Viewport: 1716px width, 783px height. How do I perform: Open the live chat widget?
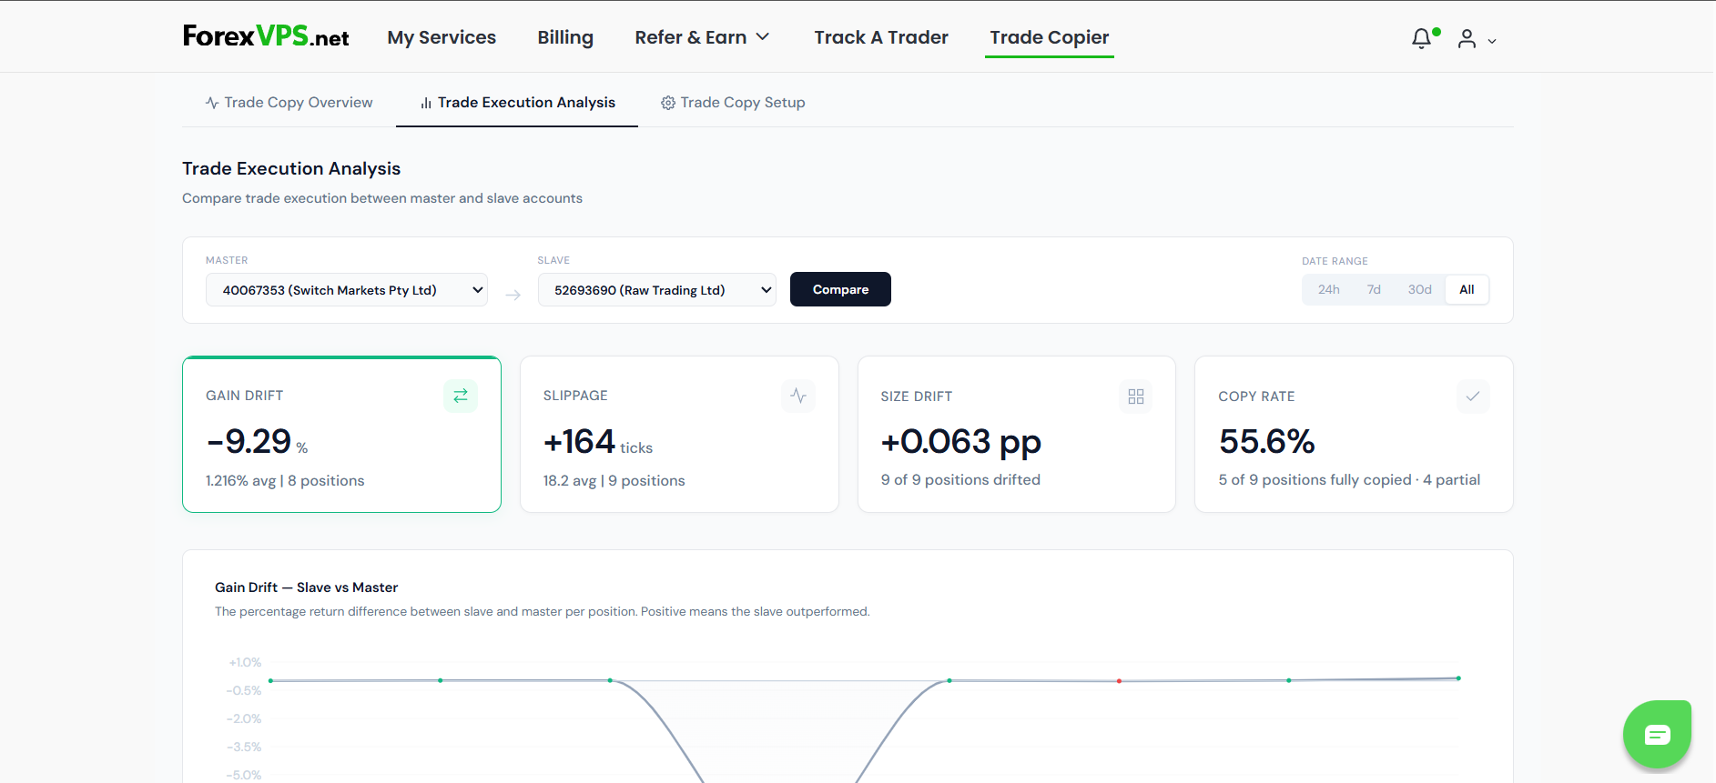[x=1657, y=734]
